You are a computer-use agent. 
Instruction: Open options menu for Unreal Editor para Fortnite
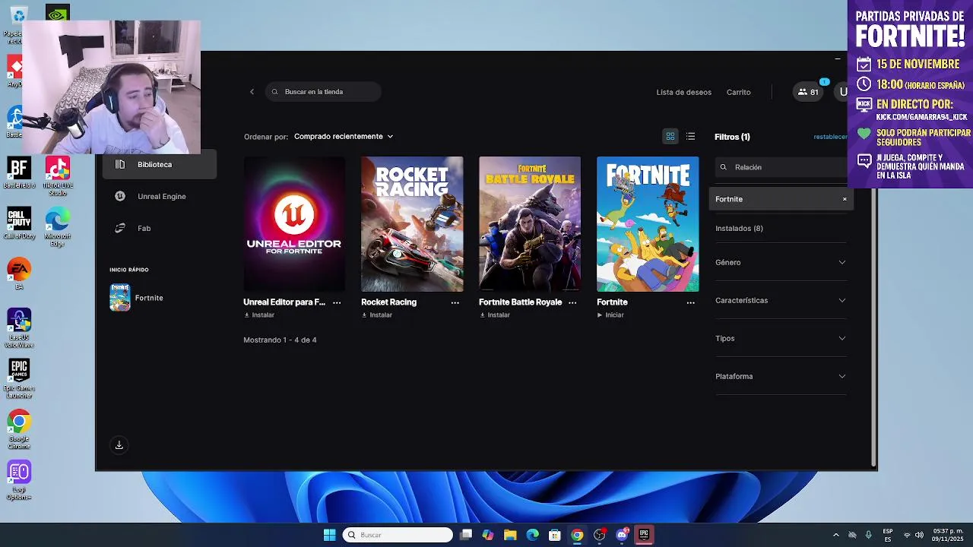[x=337, y=302]
